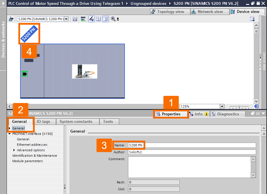
Task: Collapse the PROFINET interface [X150] node
Action: (x=9, y=134)
